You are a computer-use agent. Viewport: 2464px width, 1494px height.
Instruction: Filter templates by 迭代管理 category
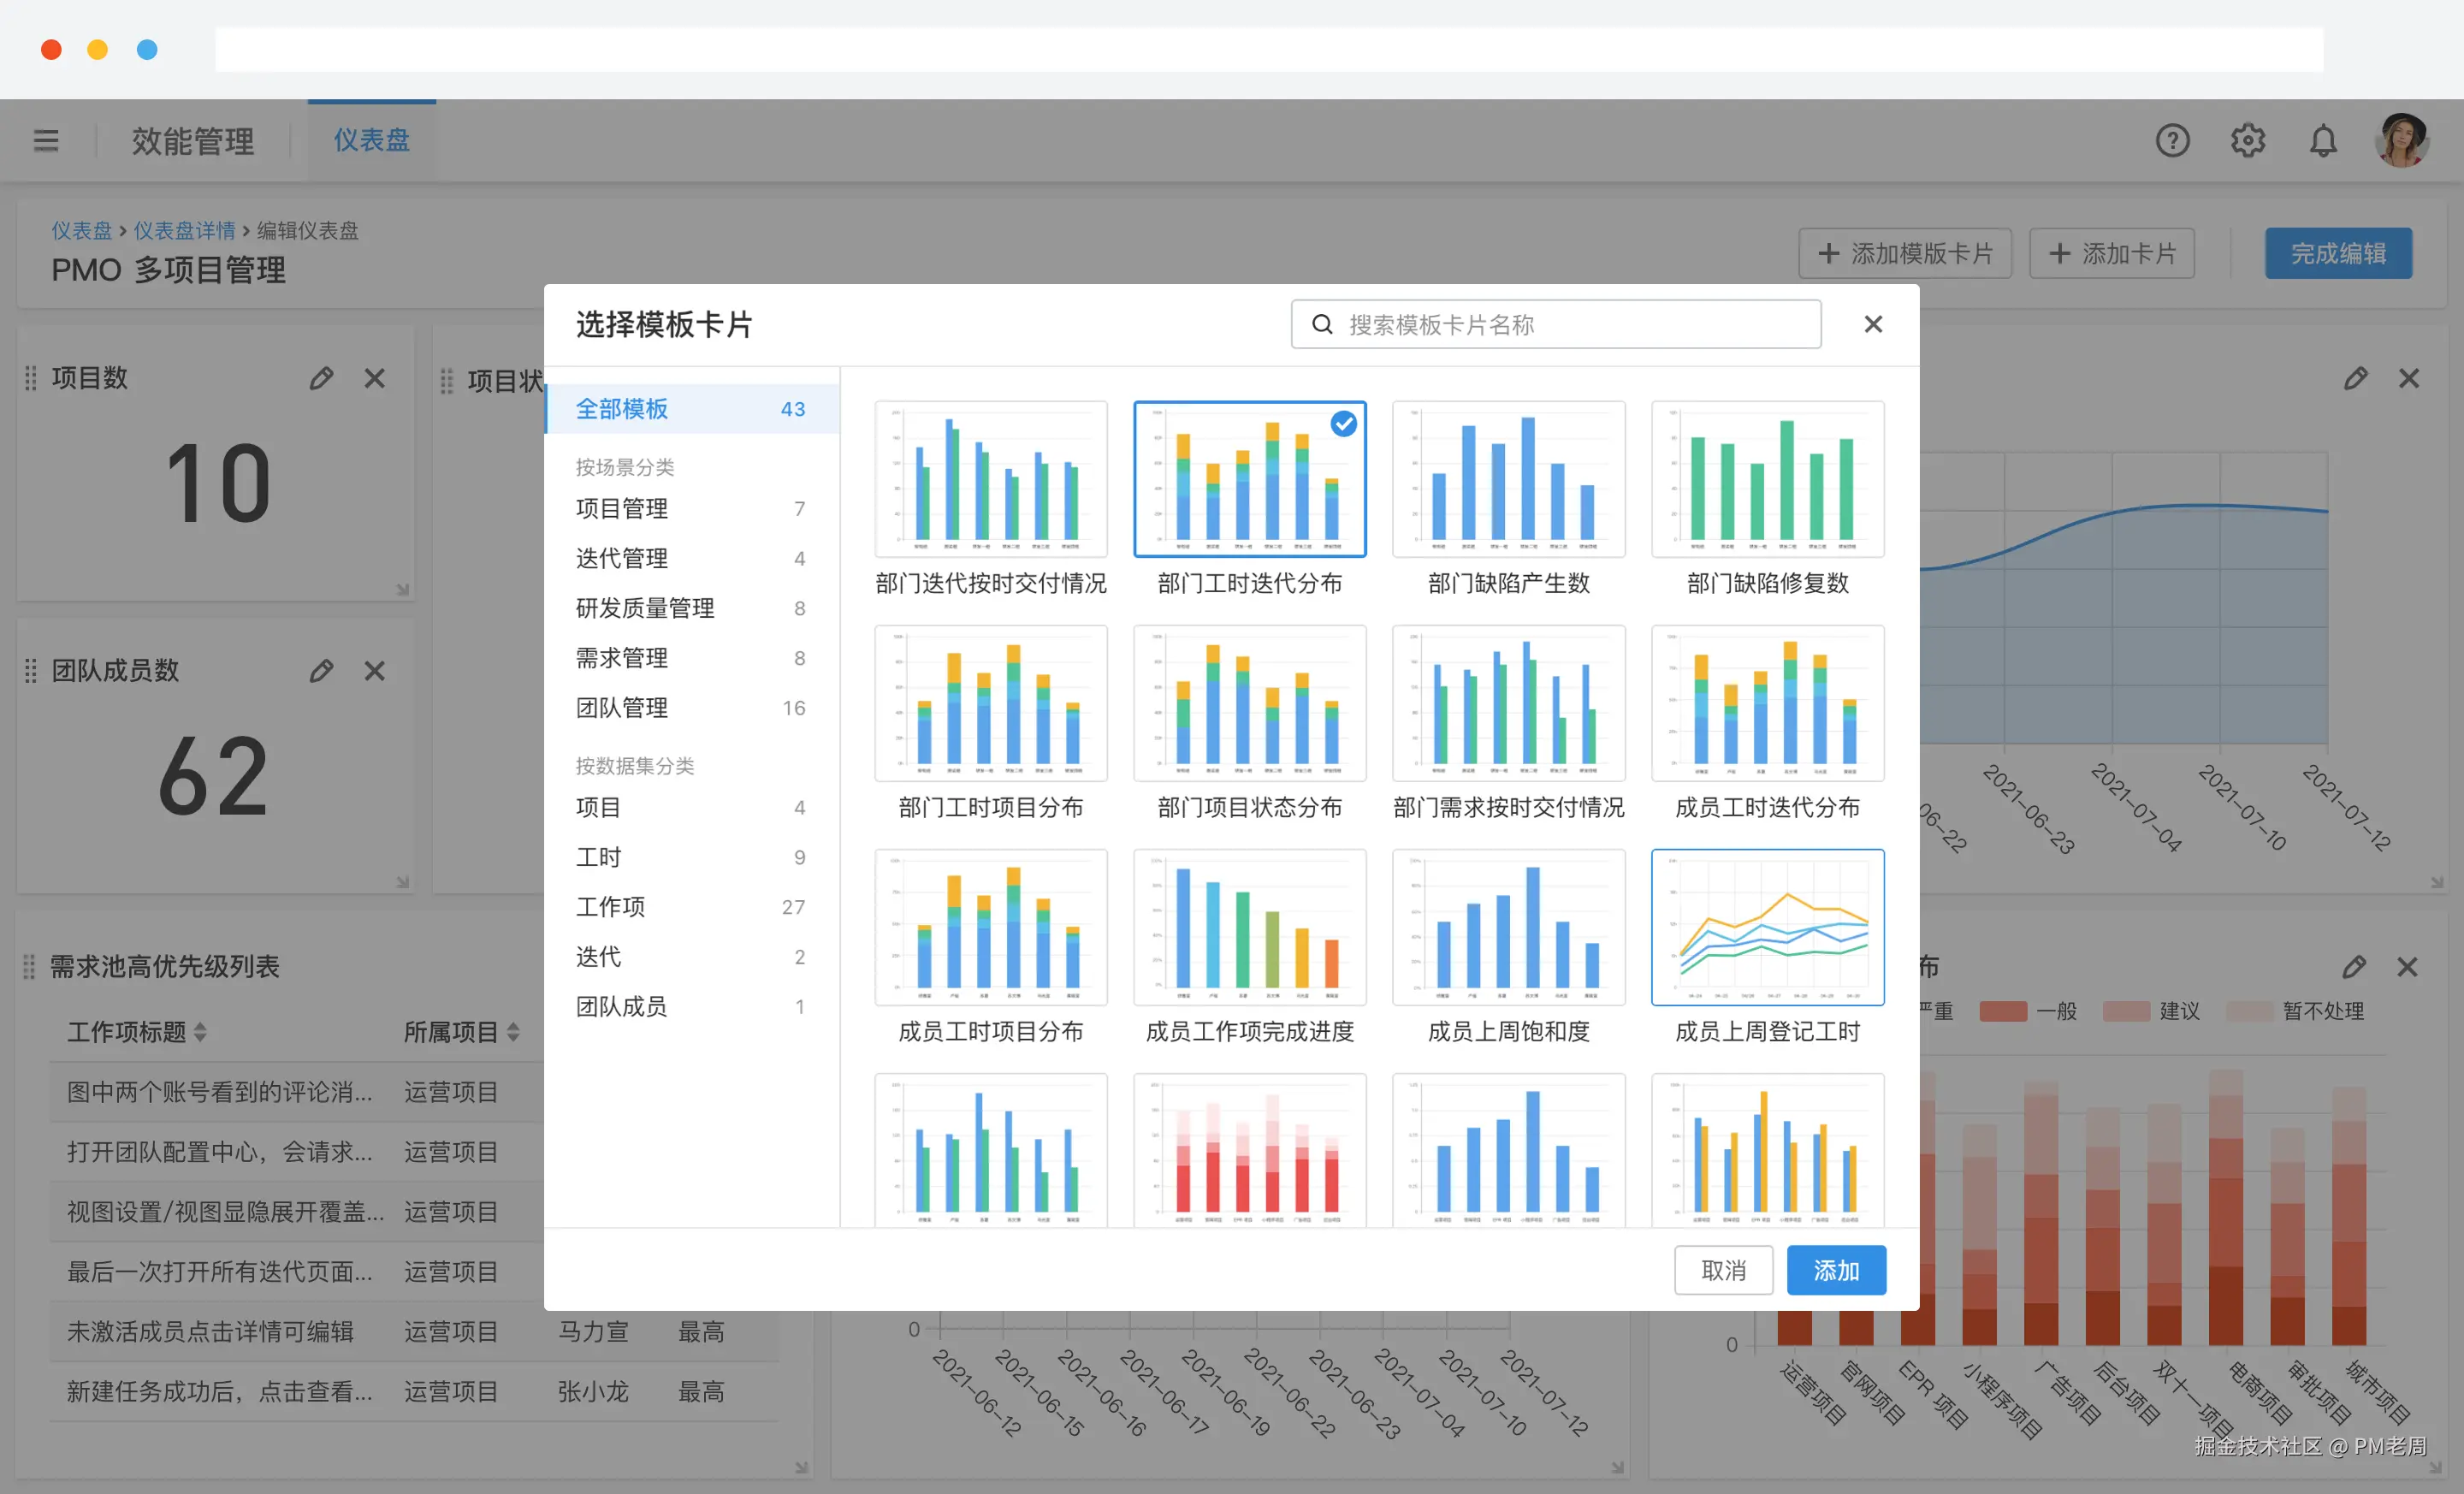pos(621,558)
